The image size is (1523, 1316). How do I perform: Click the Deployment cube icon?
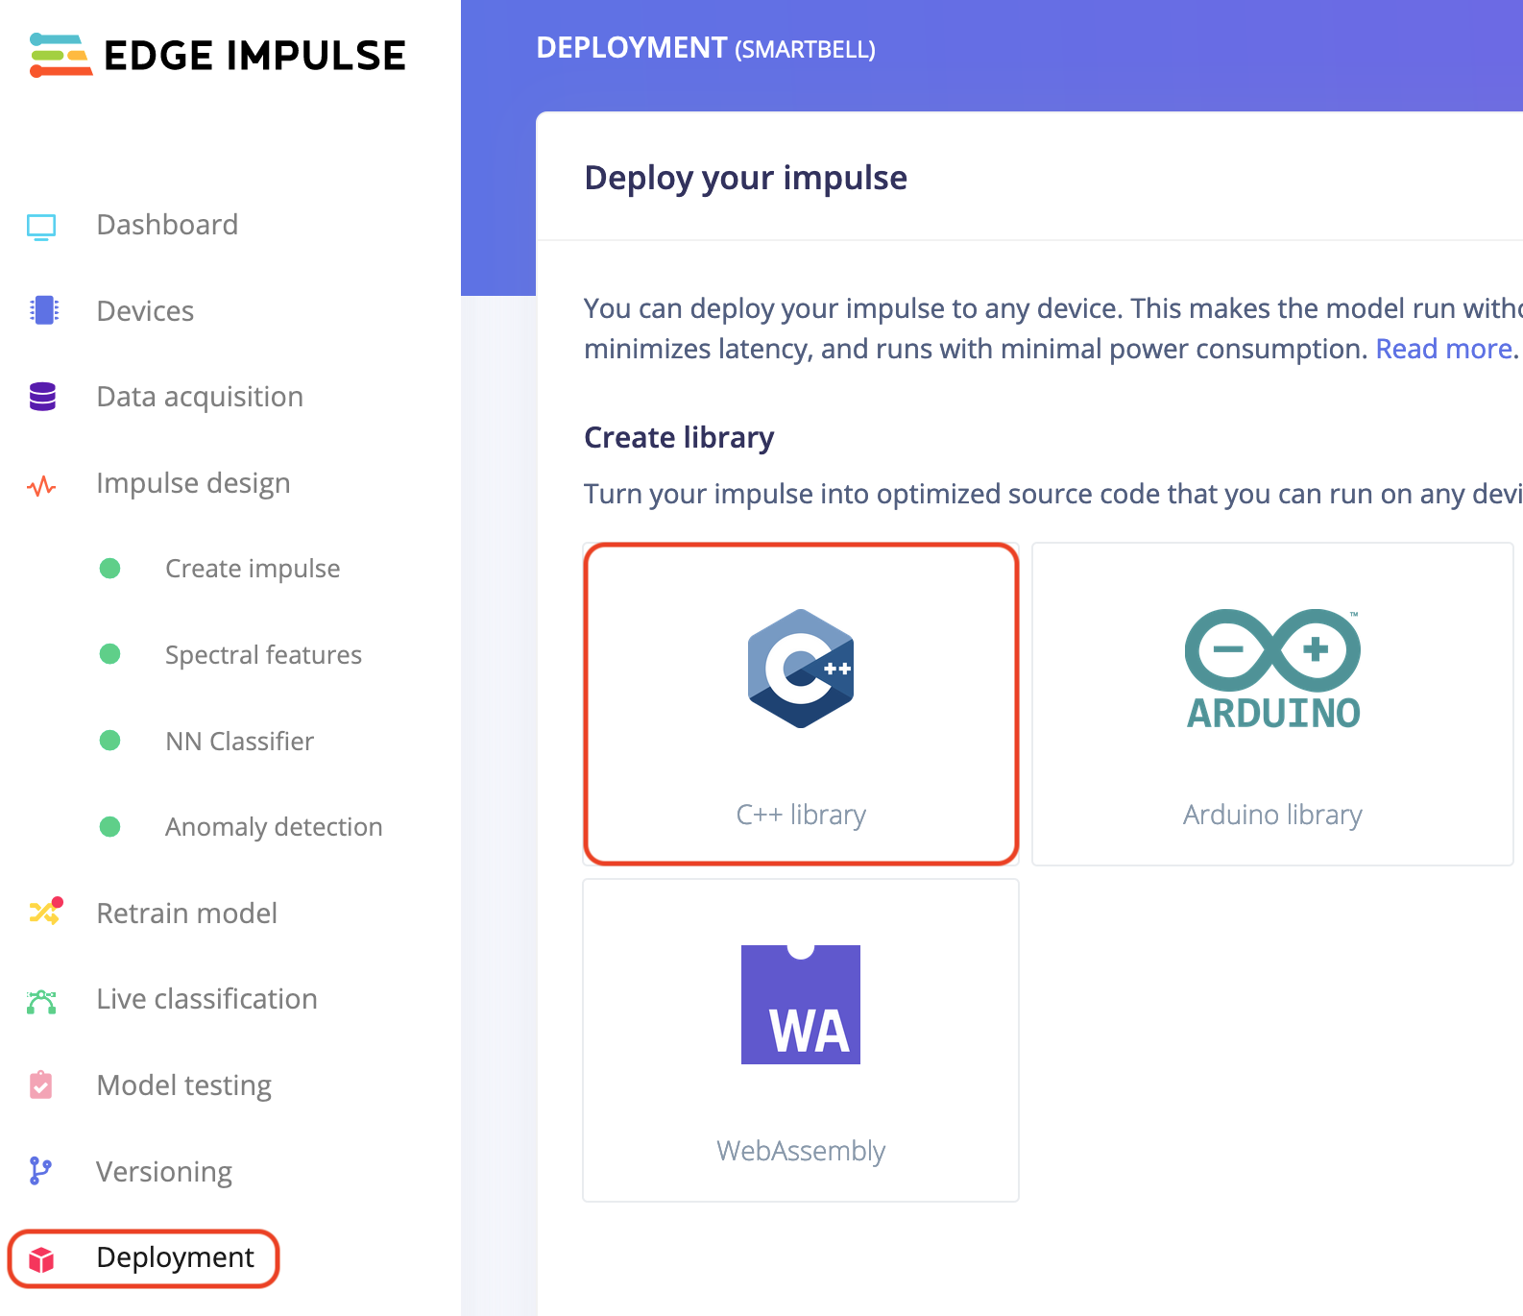point(41,1258)
